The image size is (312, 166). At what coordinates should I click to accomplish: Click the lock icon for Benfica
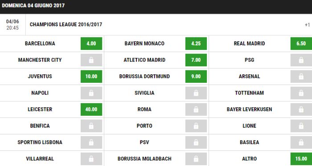91,126
